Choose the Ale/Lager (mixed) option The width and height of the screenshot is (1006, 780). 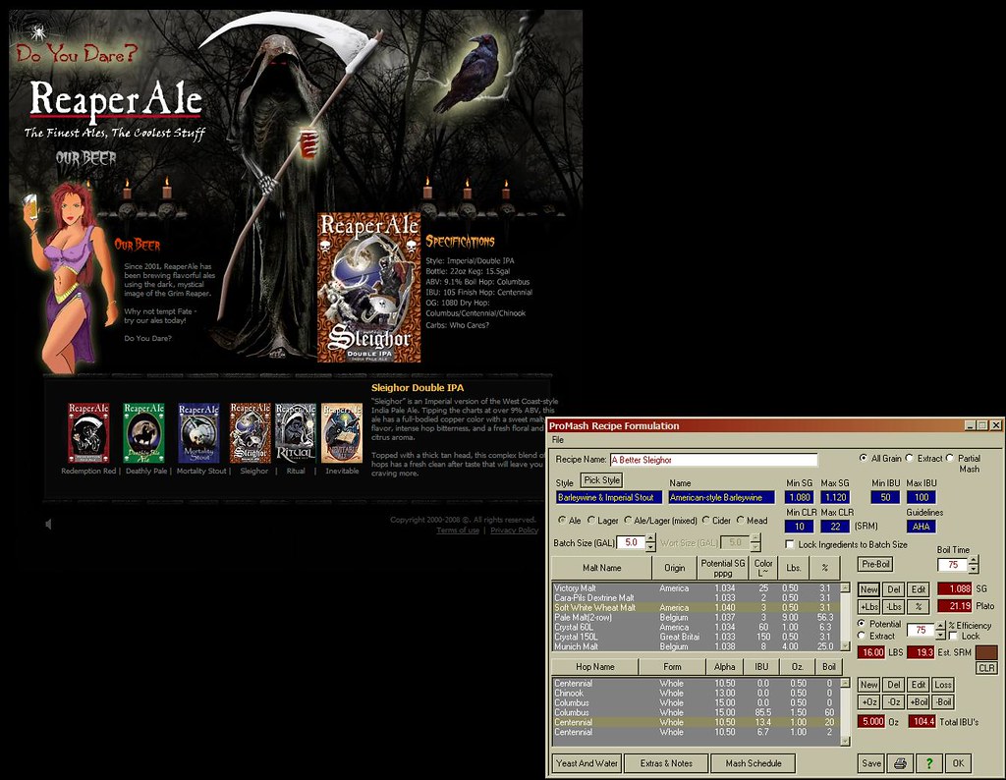(x=628, y=521)
